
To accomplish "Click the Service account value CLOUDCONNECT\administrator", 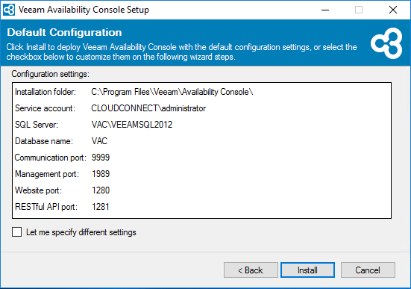I will click(x=148, y=108).
